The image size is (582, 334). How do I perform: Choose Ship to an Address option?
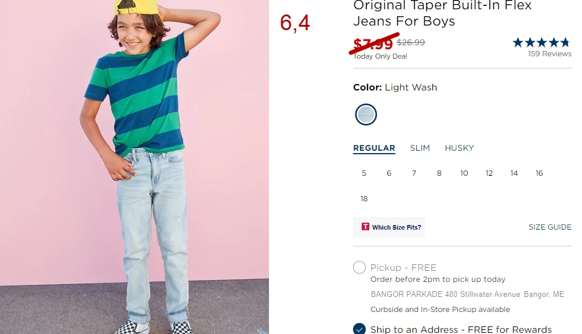tap(461, 329)
